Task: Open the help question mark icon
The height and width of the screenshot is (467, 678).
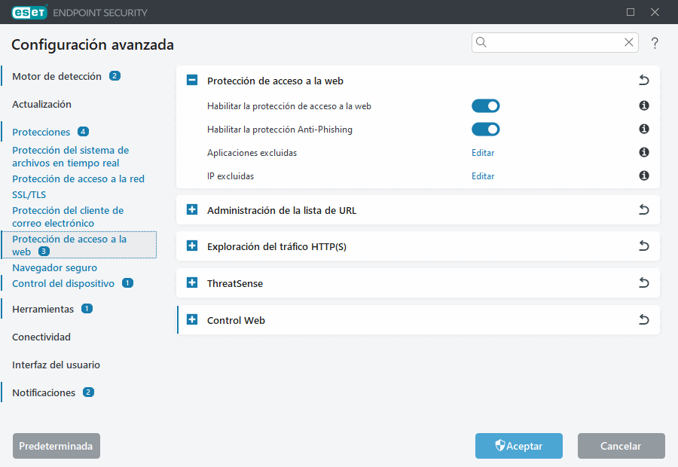Action: pyautogui.click(x=654, y=43)
